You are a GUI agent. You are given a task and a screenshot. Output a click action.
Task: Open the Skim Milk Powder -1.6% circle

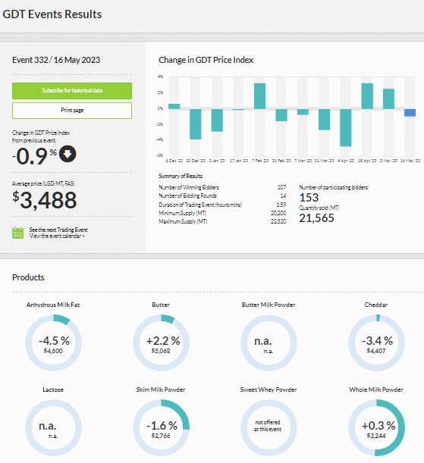click(x=161, y=427)
